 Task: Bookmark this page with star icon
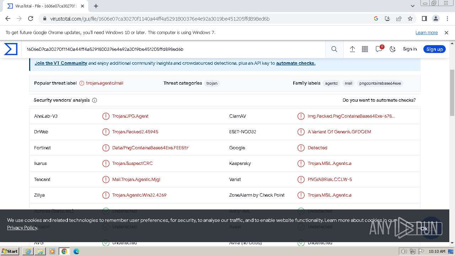[410, 18]
